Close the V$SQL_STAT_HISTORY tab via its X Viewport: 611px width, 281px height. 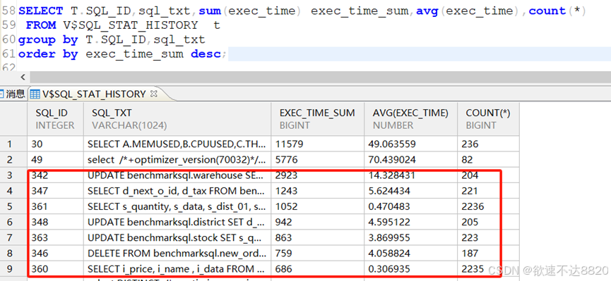coord(153,94)
